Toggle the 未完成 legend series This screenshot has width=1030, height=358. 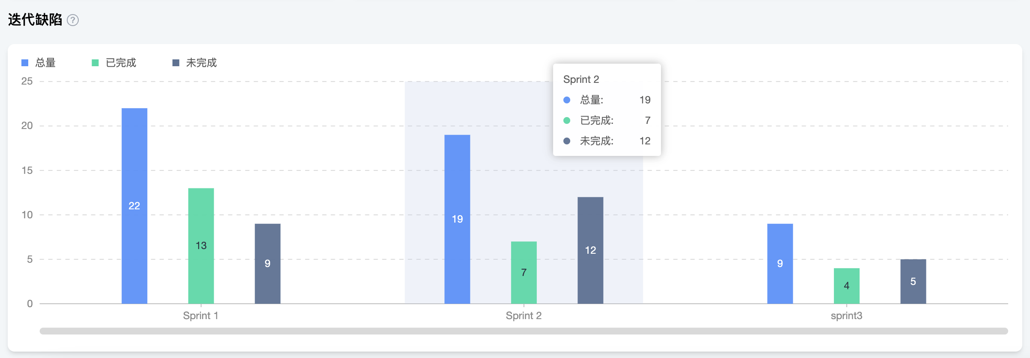pos(201,63)
